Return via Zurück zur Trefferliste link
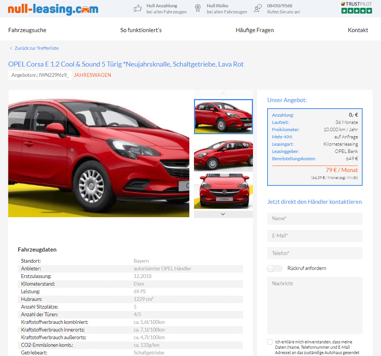The image size is (381, 356). (36, 48)
